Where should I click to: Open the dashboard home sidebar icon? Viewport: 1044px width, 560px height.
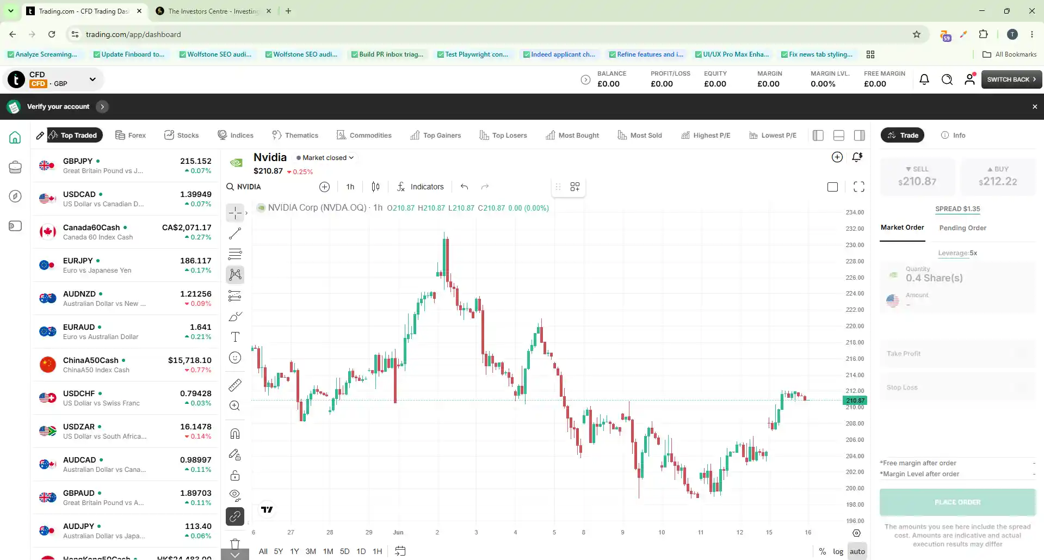coord(15,137)
